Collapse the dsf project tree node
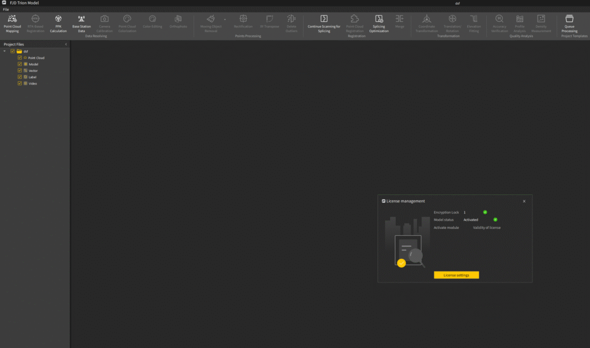This screenshot has height=348, width=590. click(5, 51)
